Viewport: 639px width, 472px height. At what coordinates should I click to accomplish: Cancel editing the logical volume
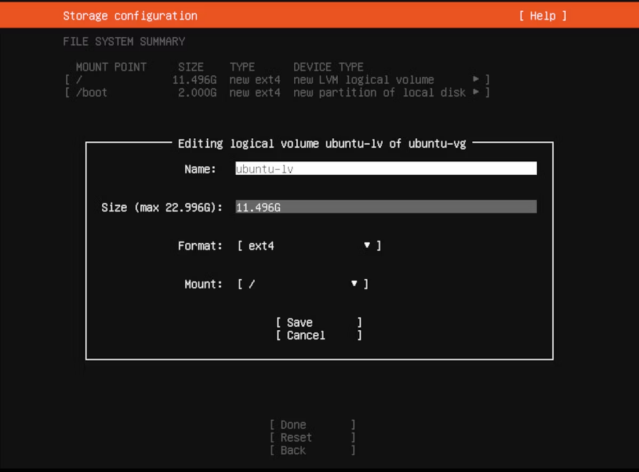coord(319,335)
